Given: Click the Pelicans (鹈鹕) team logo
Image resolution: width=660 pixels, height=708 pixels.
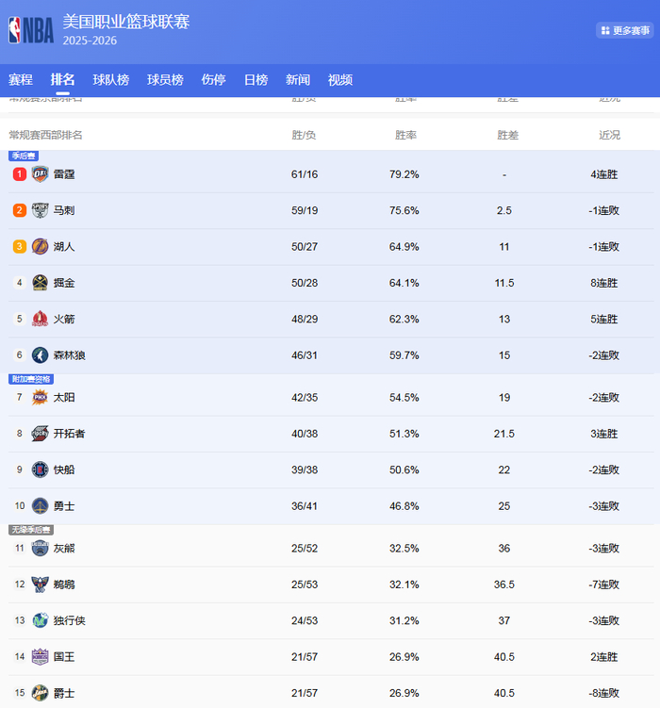Looking at the screenshot, I should 40,585.
